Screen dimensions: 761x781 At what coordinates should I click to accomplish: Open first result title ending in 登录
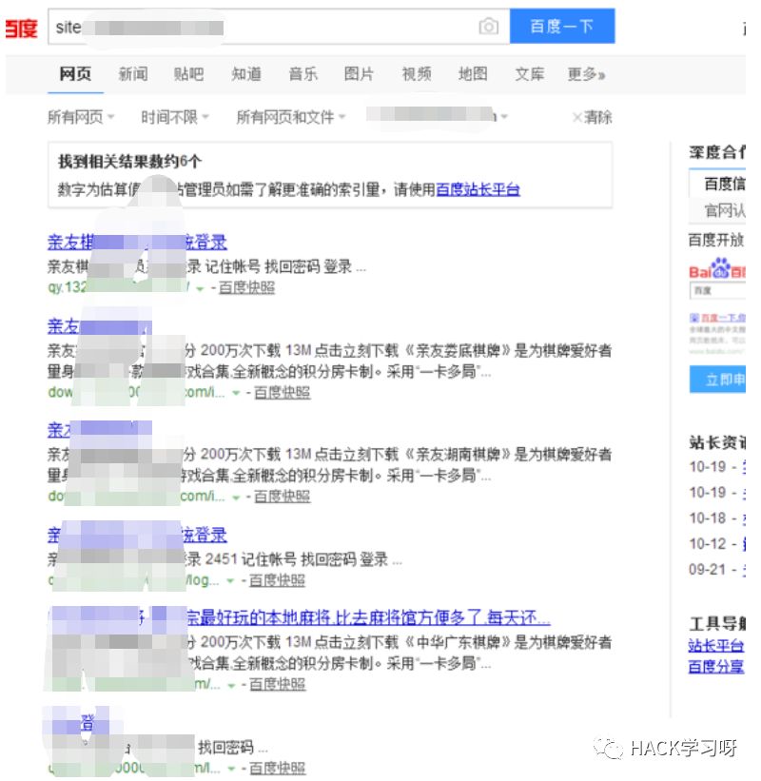(x=137, y=242)
